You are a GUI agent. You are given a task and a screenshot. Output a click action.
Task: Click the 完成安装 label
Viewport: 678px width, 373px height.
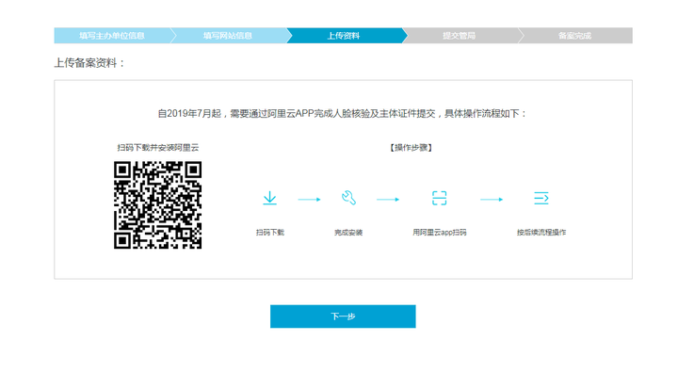click(x=348, y=233)
